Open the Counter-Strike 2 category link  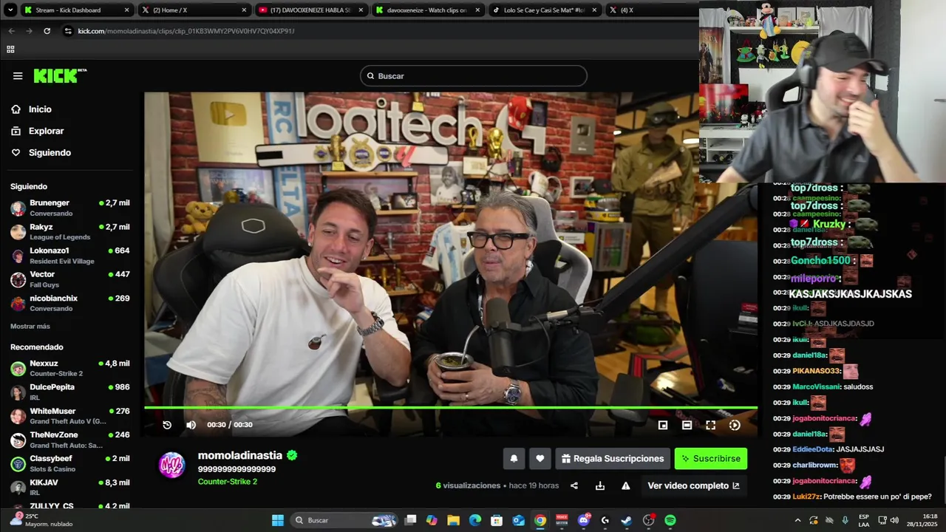pyautogui.click(x=228, y=482)
